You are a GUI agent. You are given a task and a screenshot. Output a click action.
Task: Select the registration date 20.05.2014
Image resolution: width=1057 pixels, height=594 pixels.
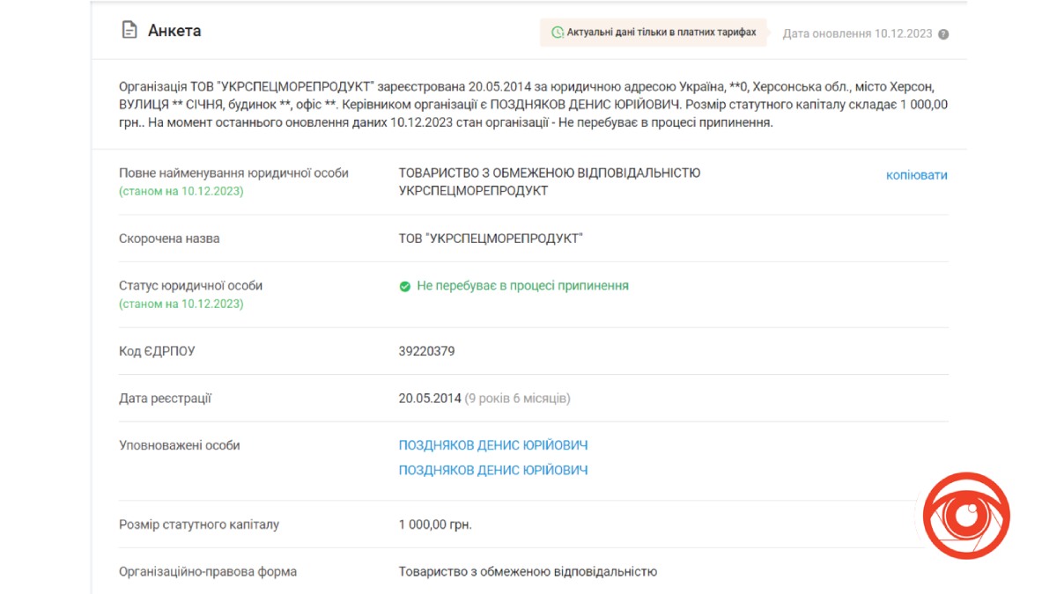[x=430, y=399]
